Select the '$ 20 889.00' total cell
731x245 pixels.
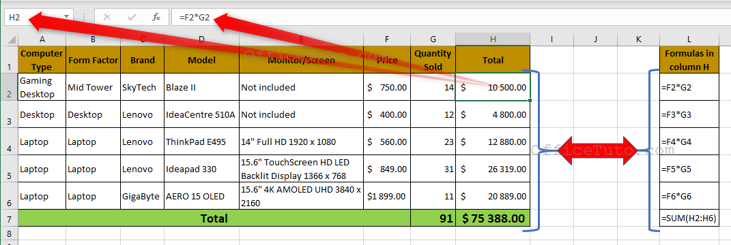[493, 196]
